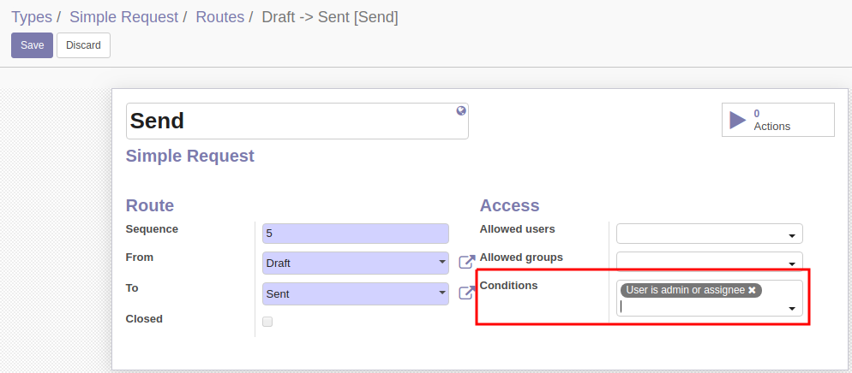This screenshot has width=852, height=373.
Task: Click the Send name input field
Action: 297,121
